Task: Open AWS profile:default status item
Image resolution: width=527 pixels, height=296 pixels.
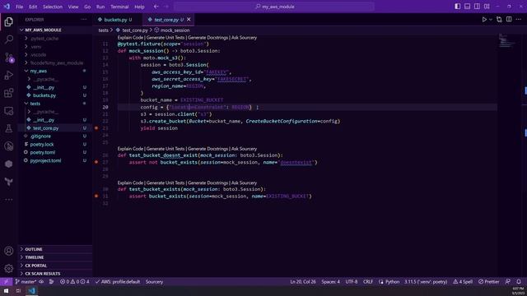Action: click(x=118, y=281)
